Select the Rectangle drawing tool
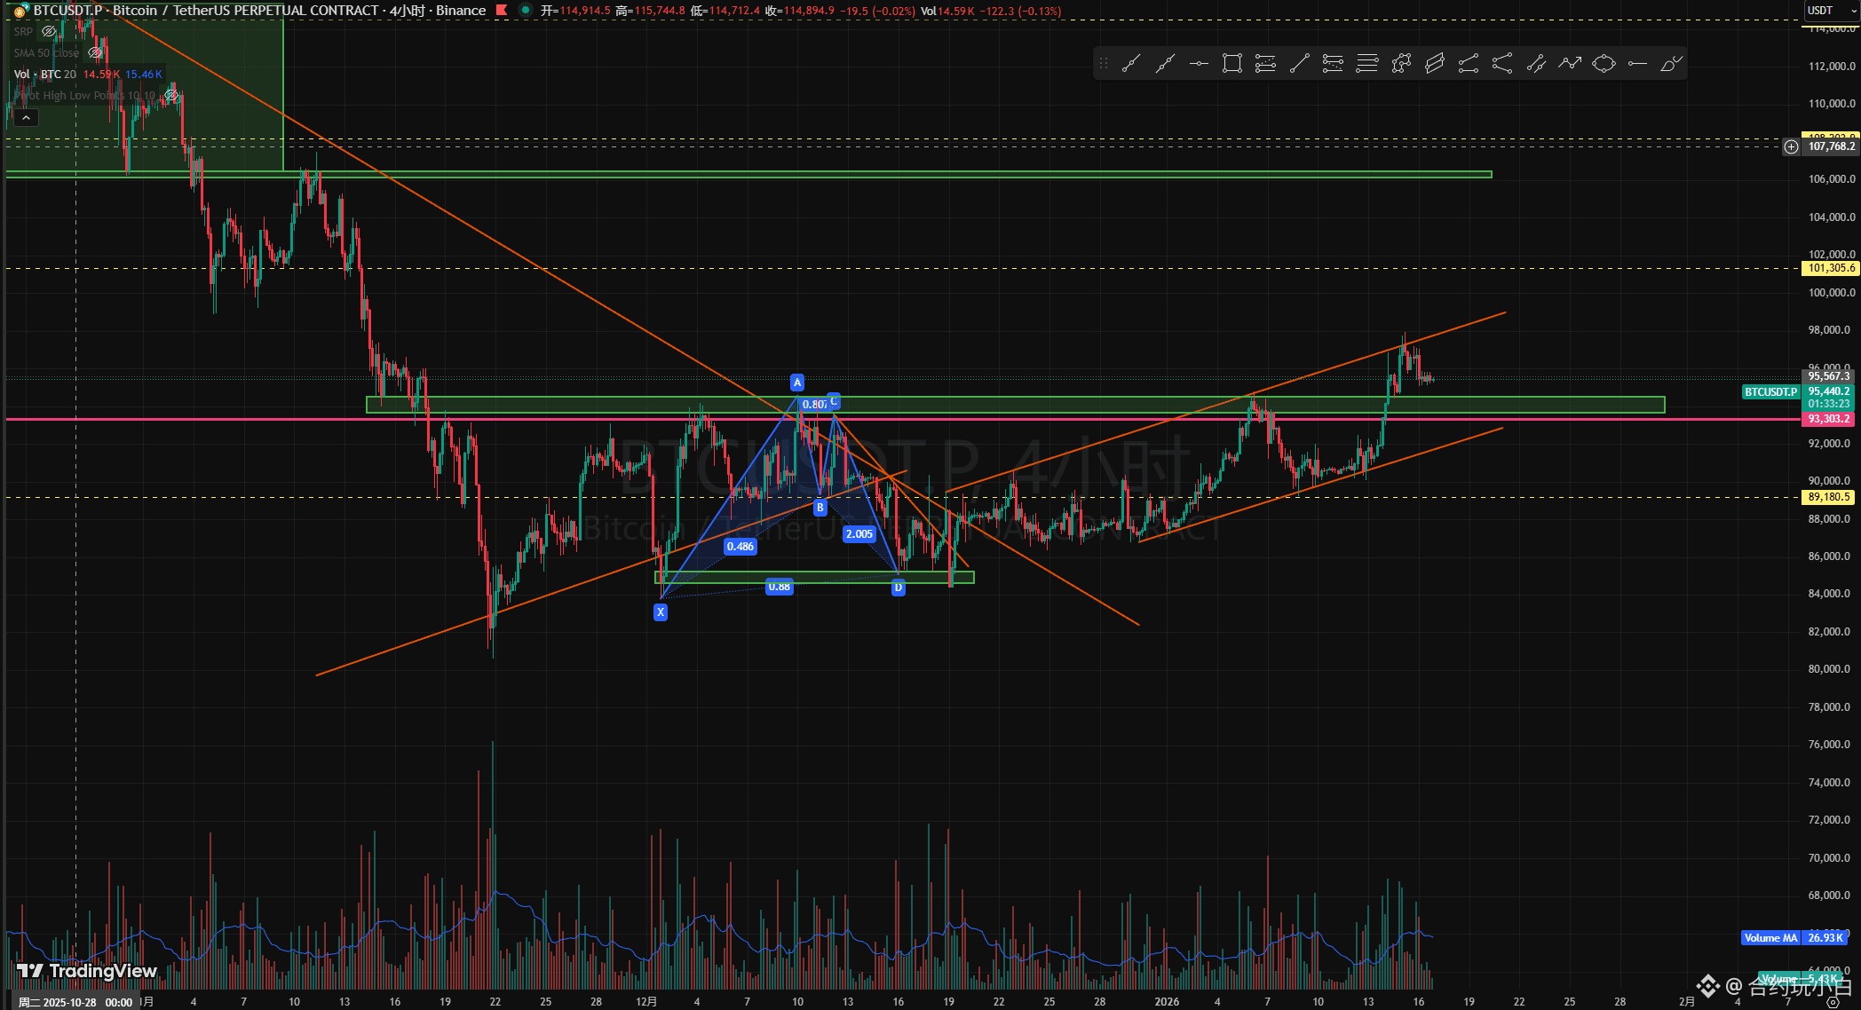The width and height of the screenshot is (1861, 1010). click(x=1231, y=63)
